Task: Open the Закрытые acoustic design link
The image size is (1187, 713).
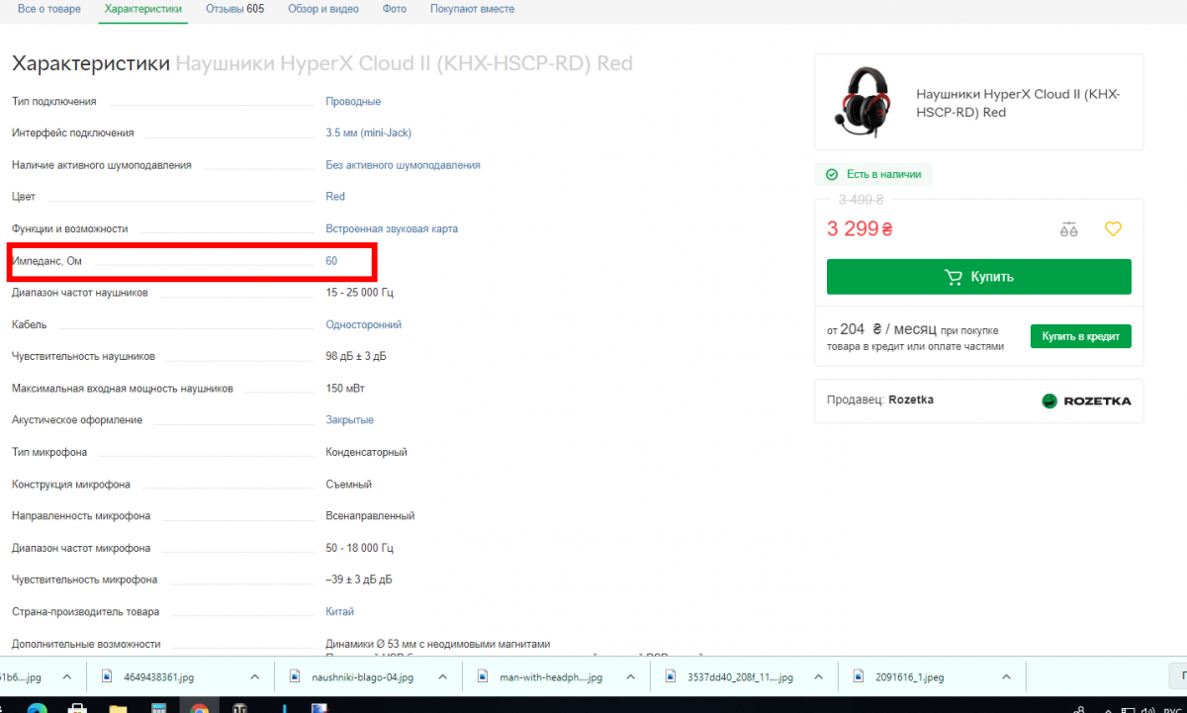Action: [x=349, y=420]
